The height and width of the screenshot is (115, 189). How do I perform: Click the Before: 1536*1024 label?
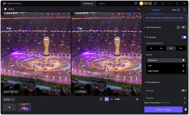pos(11,92)
